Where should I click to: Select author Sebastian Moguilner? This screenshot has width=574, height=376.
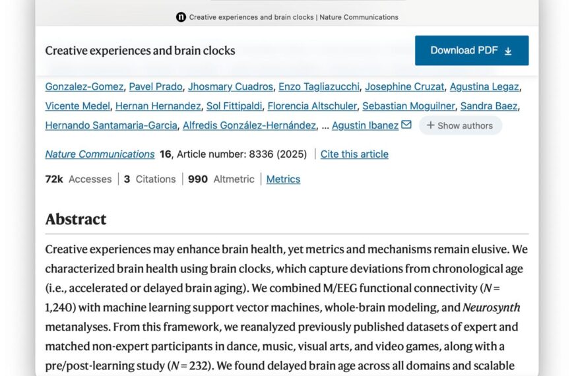408,106
